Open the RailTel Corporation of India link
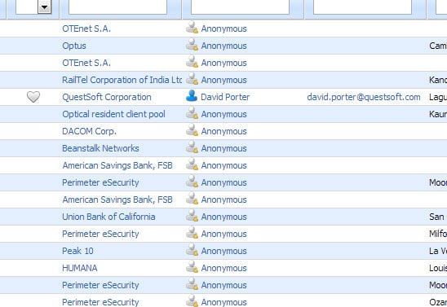 pos(122,80)
